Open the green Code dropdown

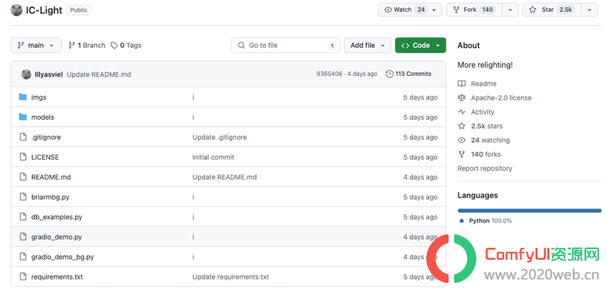click(420, 46)
